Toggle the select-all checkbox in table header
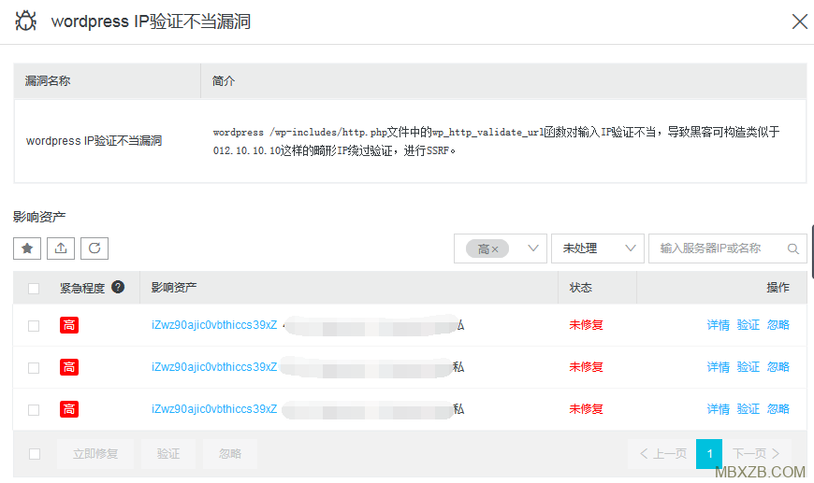Screen dimensions: 814x483 click(34, 288)
